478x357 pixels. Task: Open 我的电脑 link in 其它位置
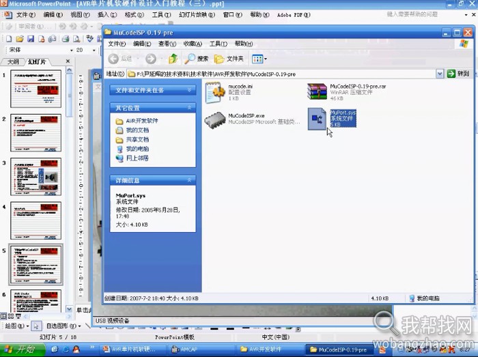point(137,149)
